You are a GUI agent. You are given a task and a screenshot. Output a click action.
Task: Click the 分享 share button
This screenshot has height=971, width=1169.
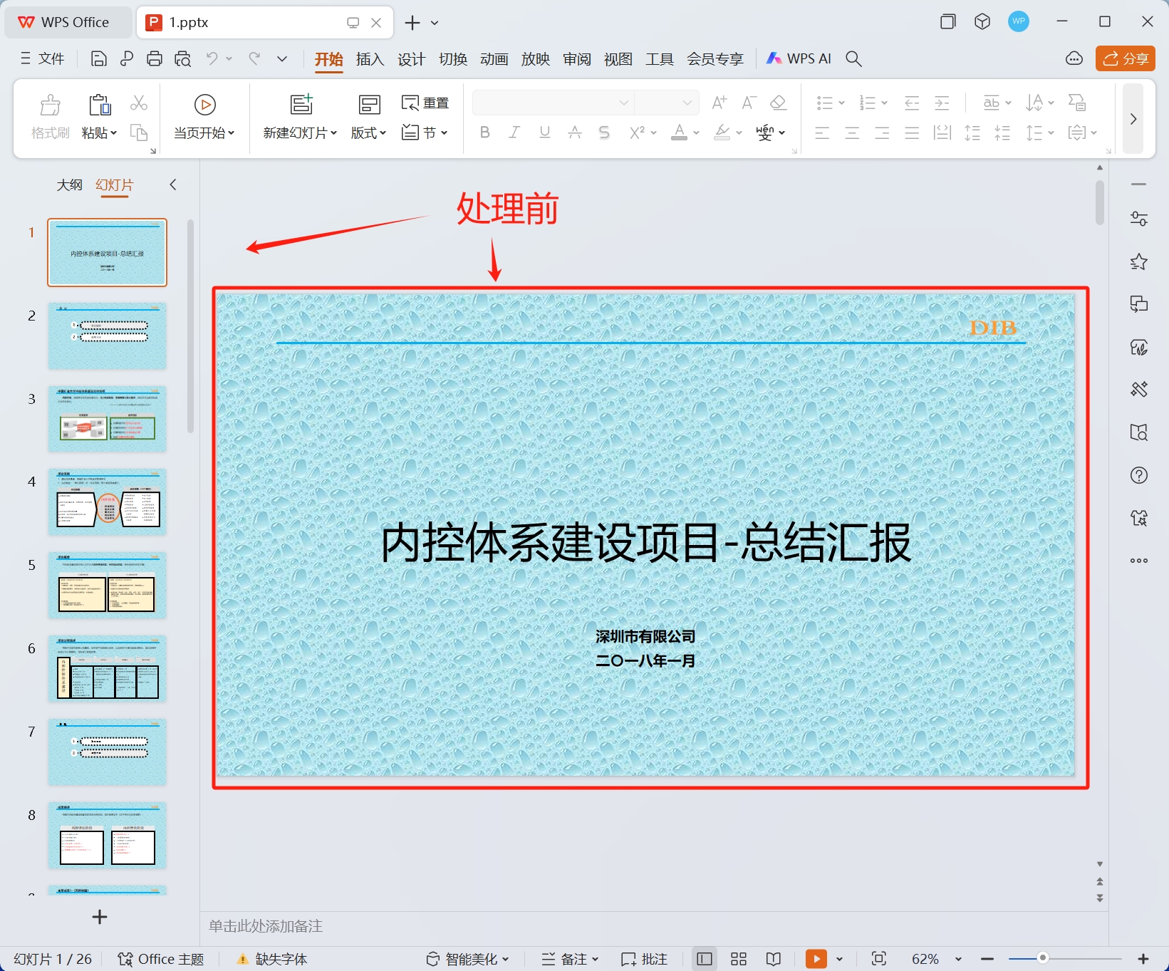click(1124, 58)
